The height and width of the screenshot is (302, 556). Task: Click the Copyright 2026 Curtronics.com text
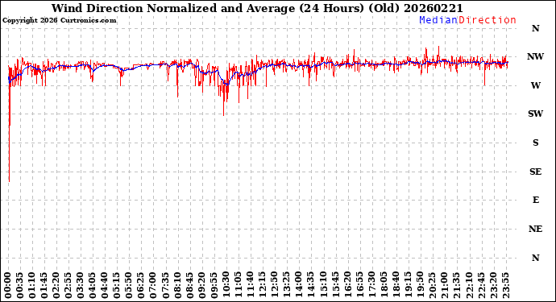pos(59,21)
